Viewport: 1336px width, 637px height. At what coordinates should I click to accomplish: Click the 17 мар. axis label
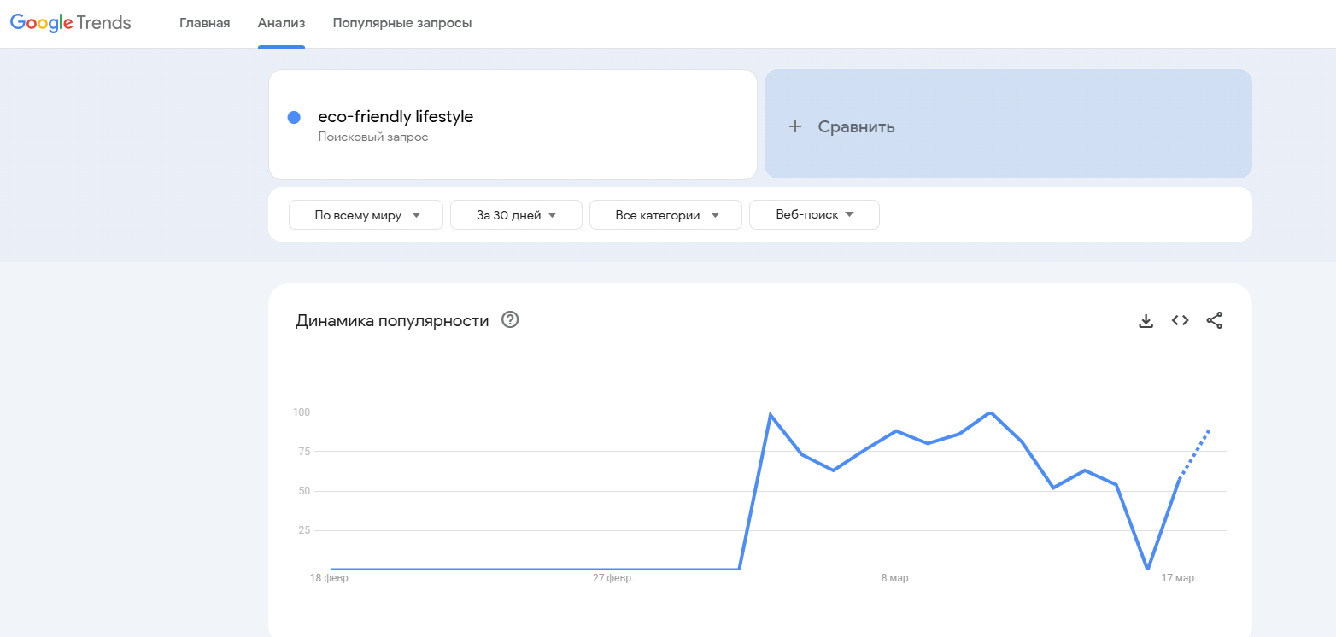click(1179, 579)
